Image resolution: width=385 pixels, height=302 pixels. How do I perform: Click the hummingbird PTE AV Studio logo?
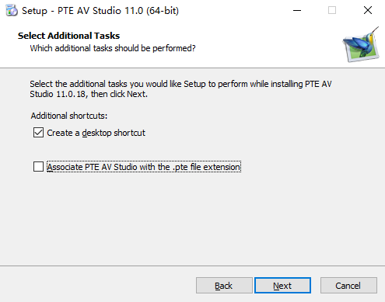[x=362, y=44]
